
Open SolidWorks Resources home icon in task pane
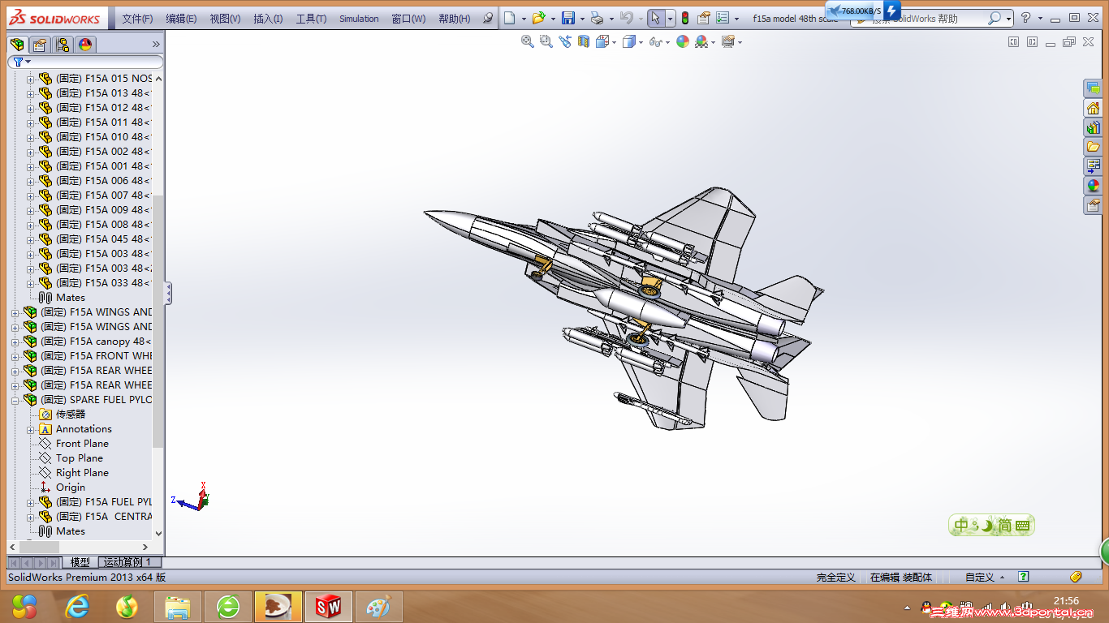point(1094,108)
